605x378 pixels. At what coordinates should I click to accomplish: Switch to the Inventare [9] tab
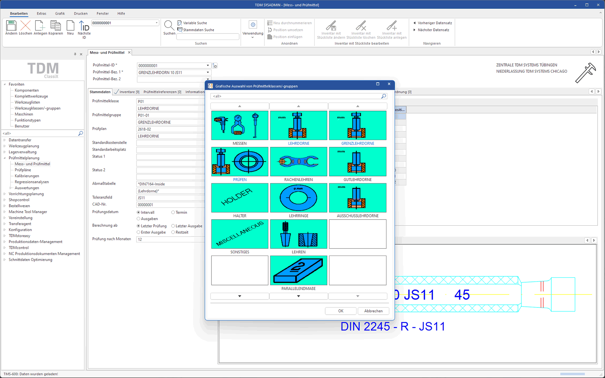point(127,92)
